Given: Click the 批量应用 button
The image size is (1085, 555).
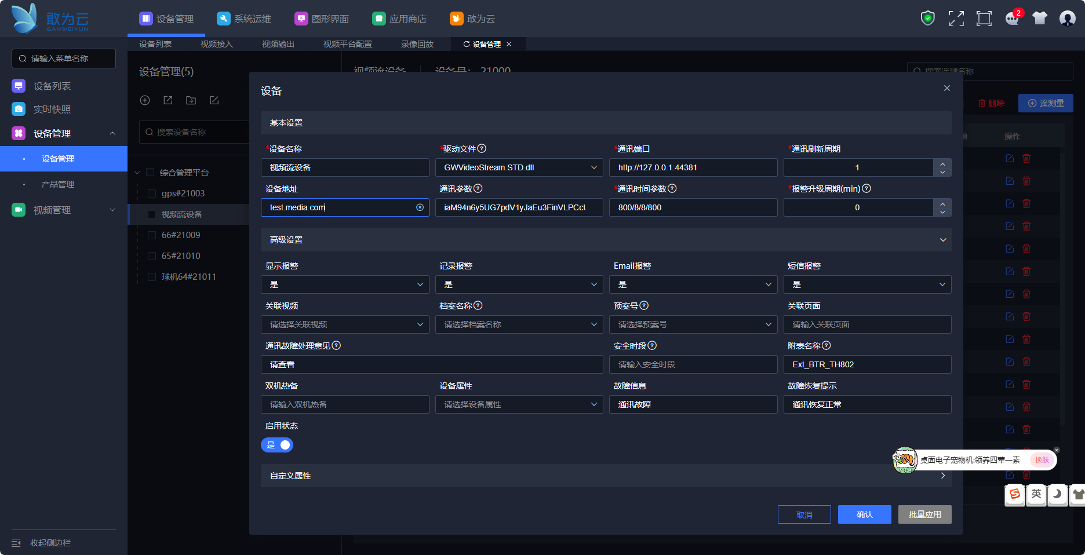Looking at the screenshot, I should tap(925, 514).
